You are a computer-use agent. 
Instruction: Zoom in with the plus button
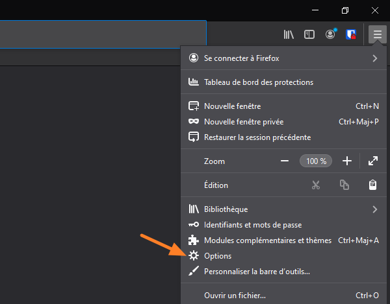347,161
